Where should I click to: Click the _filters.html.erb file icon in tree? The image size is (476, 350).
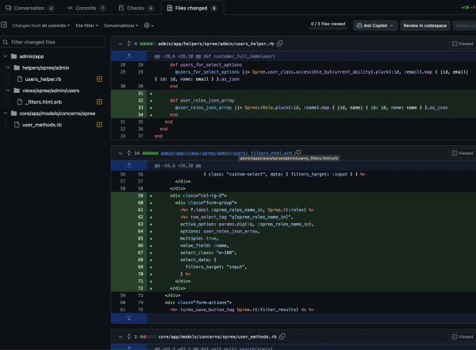coord(20,102)
